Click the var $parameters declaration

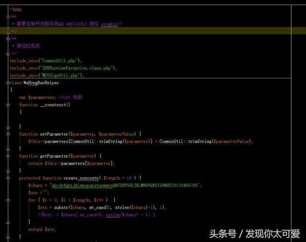click(37, 98)
